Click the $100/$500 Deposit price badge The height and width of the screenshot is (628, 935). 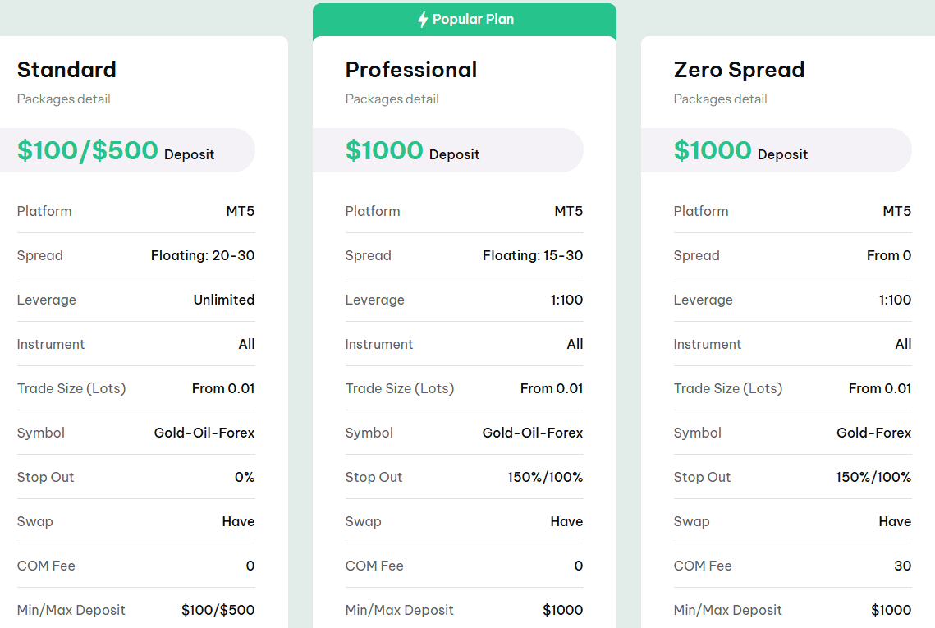(x=116, y=151)
